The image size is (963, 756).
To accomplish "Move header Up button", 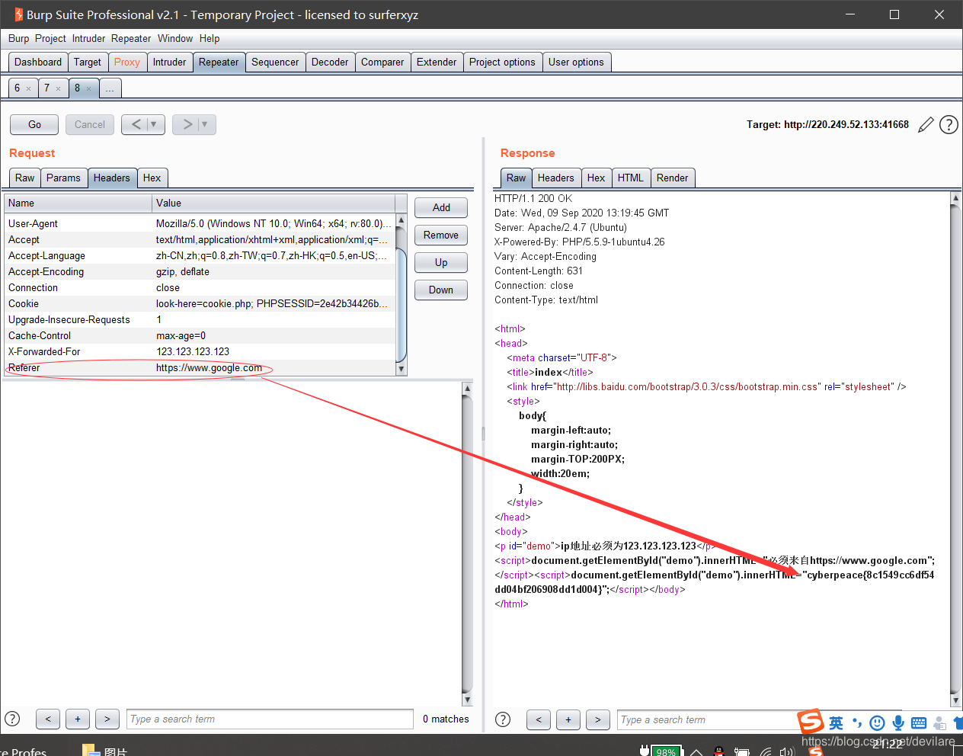I will tap(441, 262).
